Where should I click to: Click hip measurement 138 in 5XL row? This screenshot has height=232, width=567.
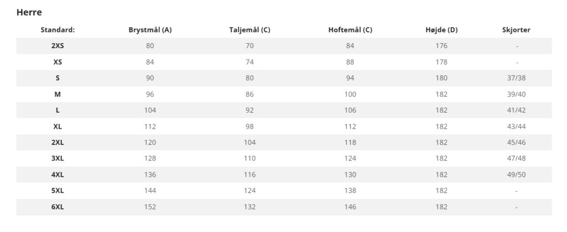pos(350,191)
